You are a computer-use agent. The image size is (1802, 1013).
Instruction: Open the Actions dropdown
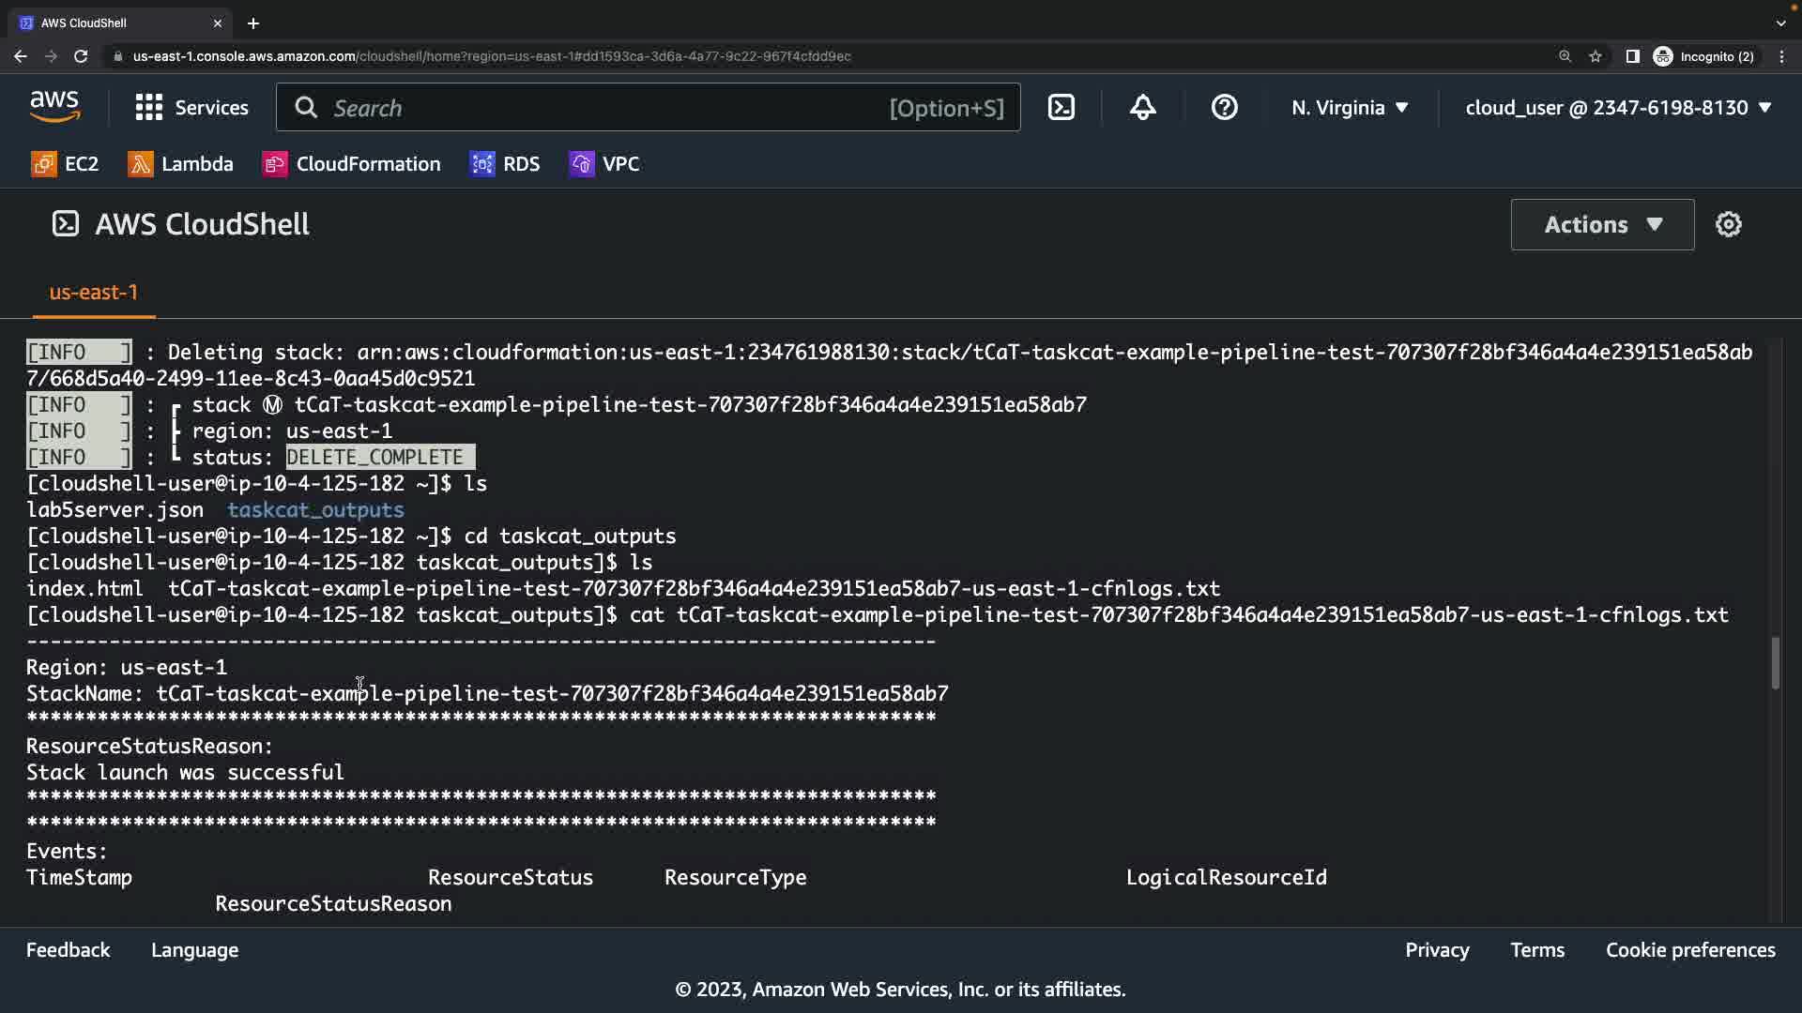click(1602, 224)
